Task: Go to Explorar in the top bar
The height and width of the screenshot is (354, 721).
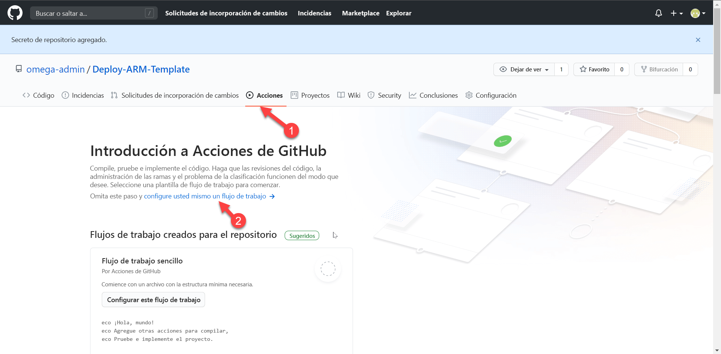Action: [x=399, y=13]
